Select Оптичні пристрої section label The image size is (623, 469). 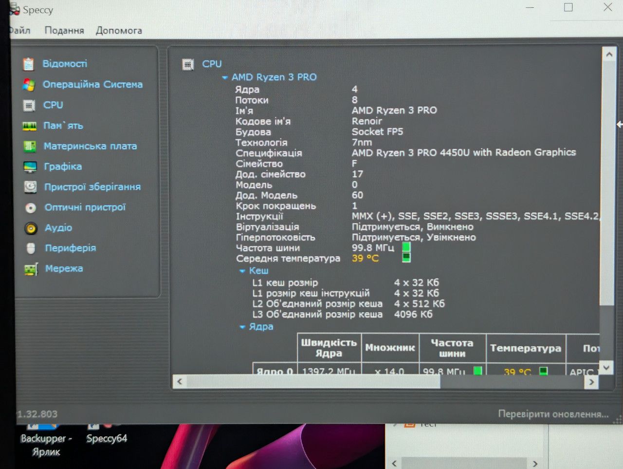pos(85,207)
